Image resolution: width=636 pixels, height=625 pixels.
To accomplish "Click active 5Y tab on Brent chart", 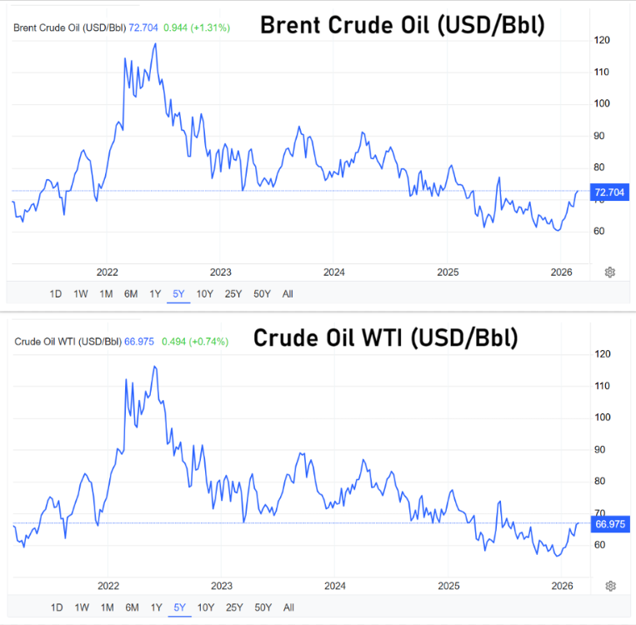I will coord(178,293).
